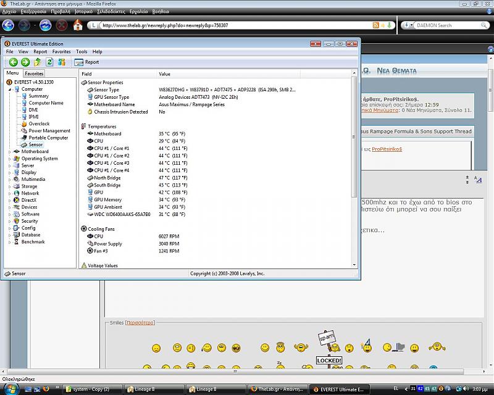Screen dimensions: 494x395
Task: Insert the smiley sitting at a computer
Action: coord(393,347)
